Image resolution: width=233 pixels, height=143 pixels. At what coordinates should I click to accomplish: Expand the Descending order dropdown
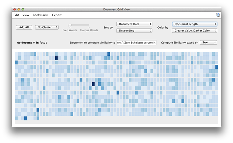pyautogui.click(x=134, y=31)
